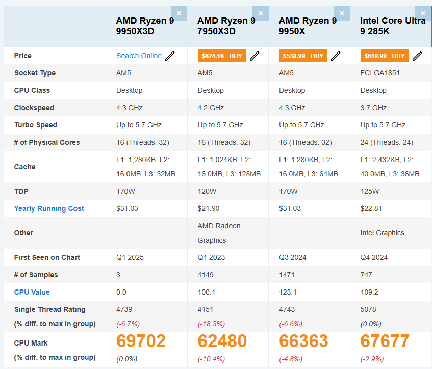Click the AMD Ryzen 9 9950X heading
The width and height of the screenshot is (432, 369).
308,26
